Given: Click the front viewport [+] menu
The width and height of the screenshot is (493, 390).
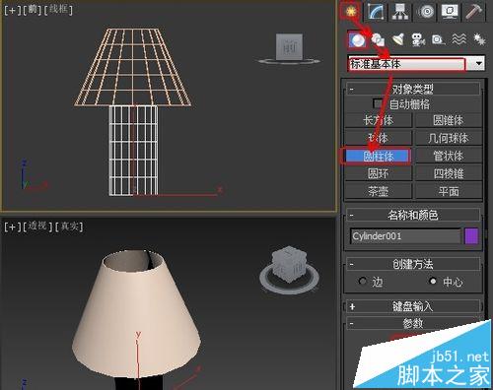Looking at the screenshot, I should tap(13, 10).
